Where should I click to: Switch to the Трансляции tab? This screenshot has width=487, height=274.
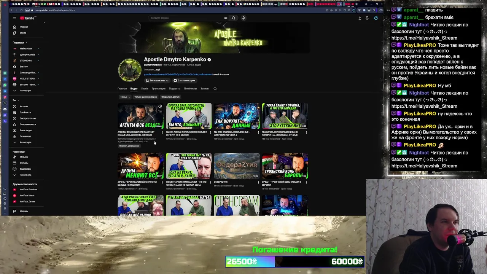(159, 89)
